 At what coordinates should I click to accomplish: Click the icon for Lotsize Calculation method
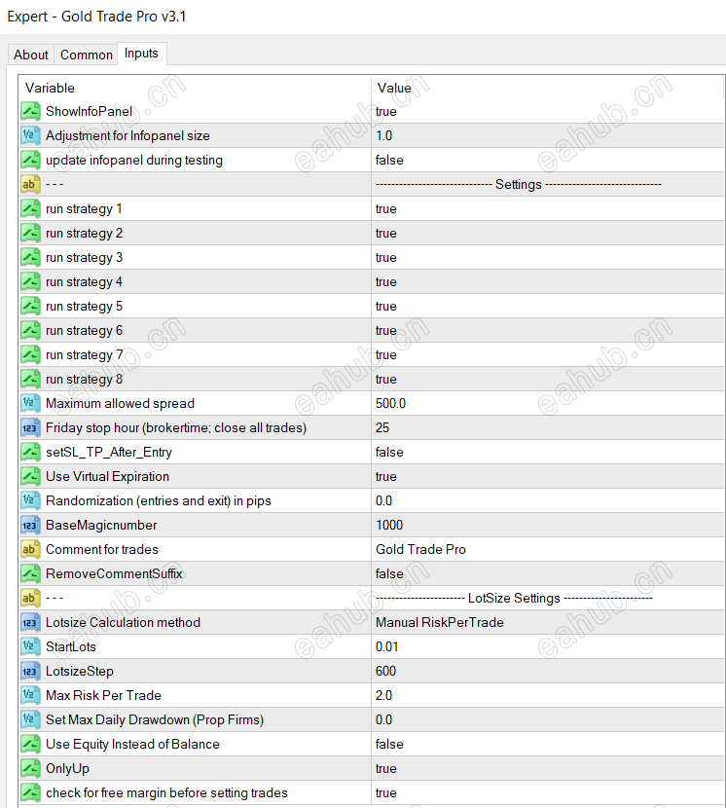(x=30, y=622)
